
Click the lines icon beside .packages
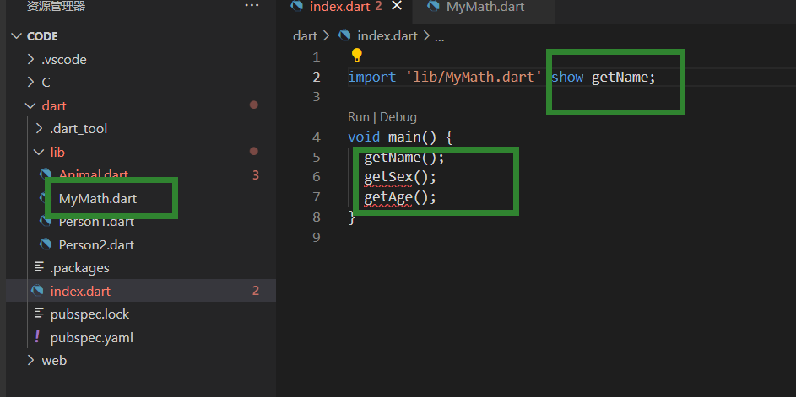coord(39,266)
